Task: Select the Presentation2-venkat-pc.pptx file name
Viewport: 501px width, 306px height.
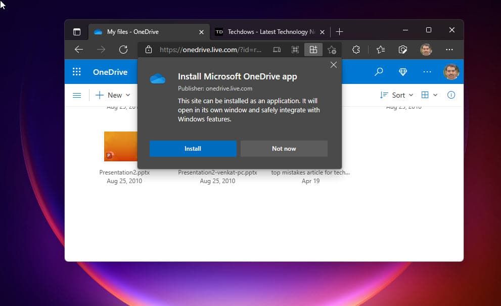Action: coord(217,172)
